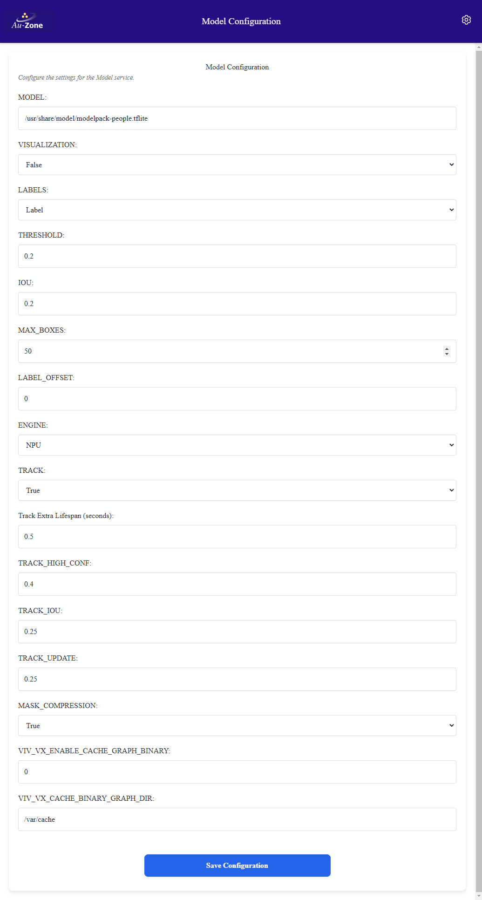Click the ENGINE dropdown chevron
The height and width of the screenshot is (900, 482).
(x=451, y=445)
